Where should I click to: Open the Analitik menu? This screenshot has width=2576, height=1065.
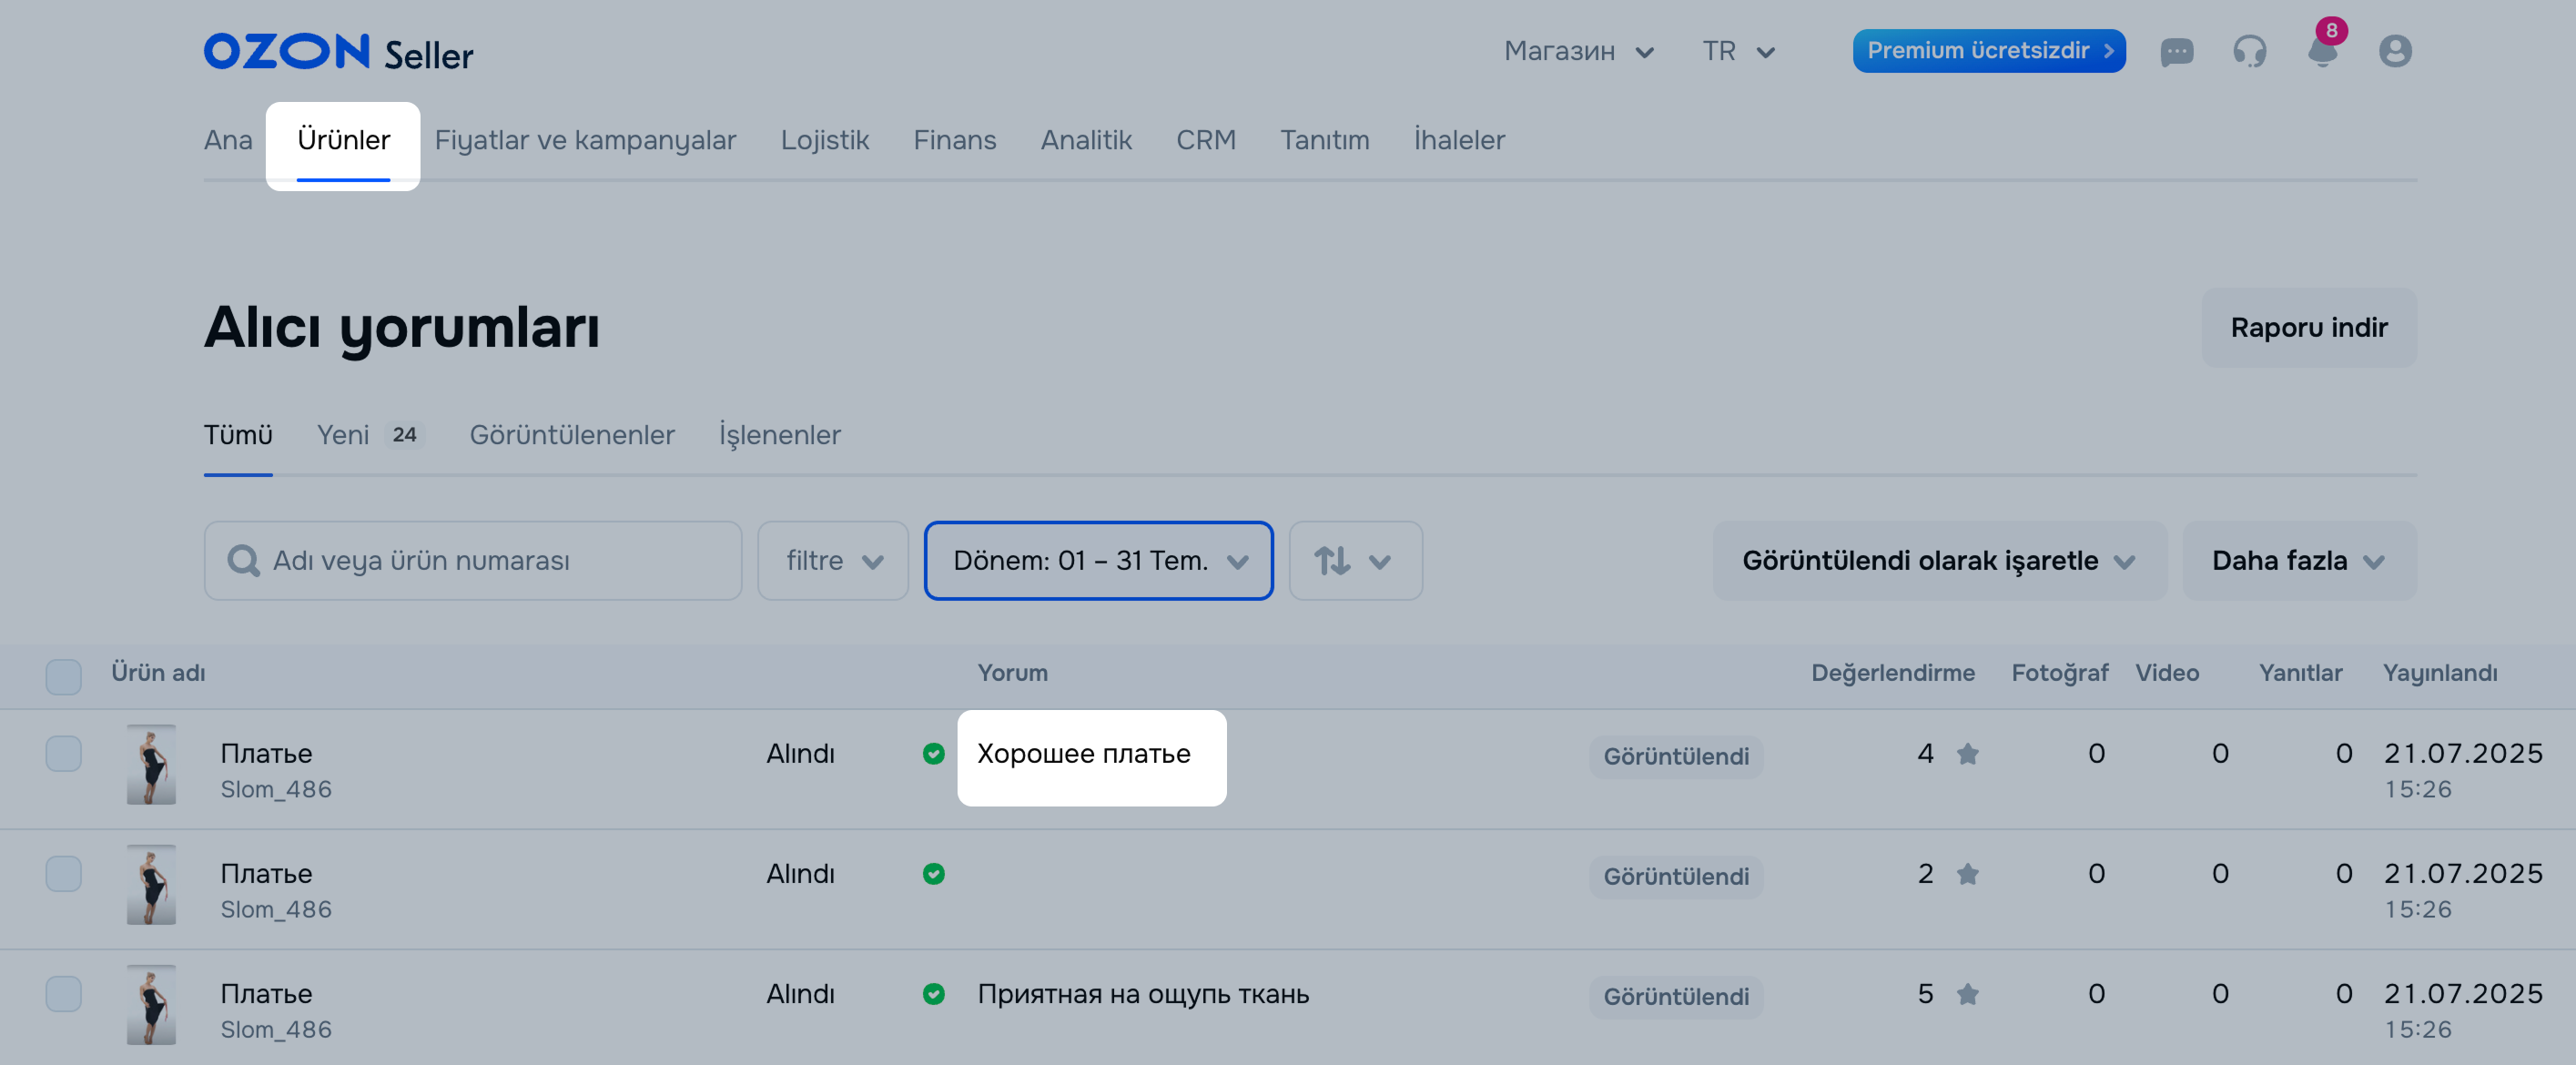pos(1086,140)
